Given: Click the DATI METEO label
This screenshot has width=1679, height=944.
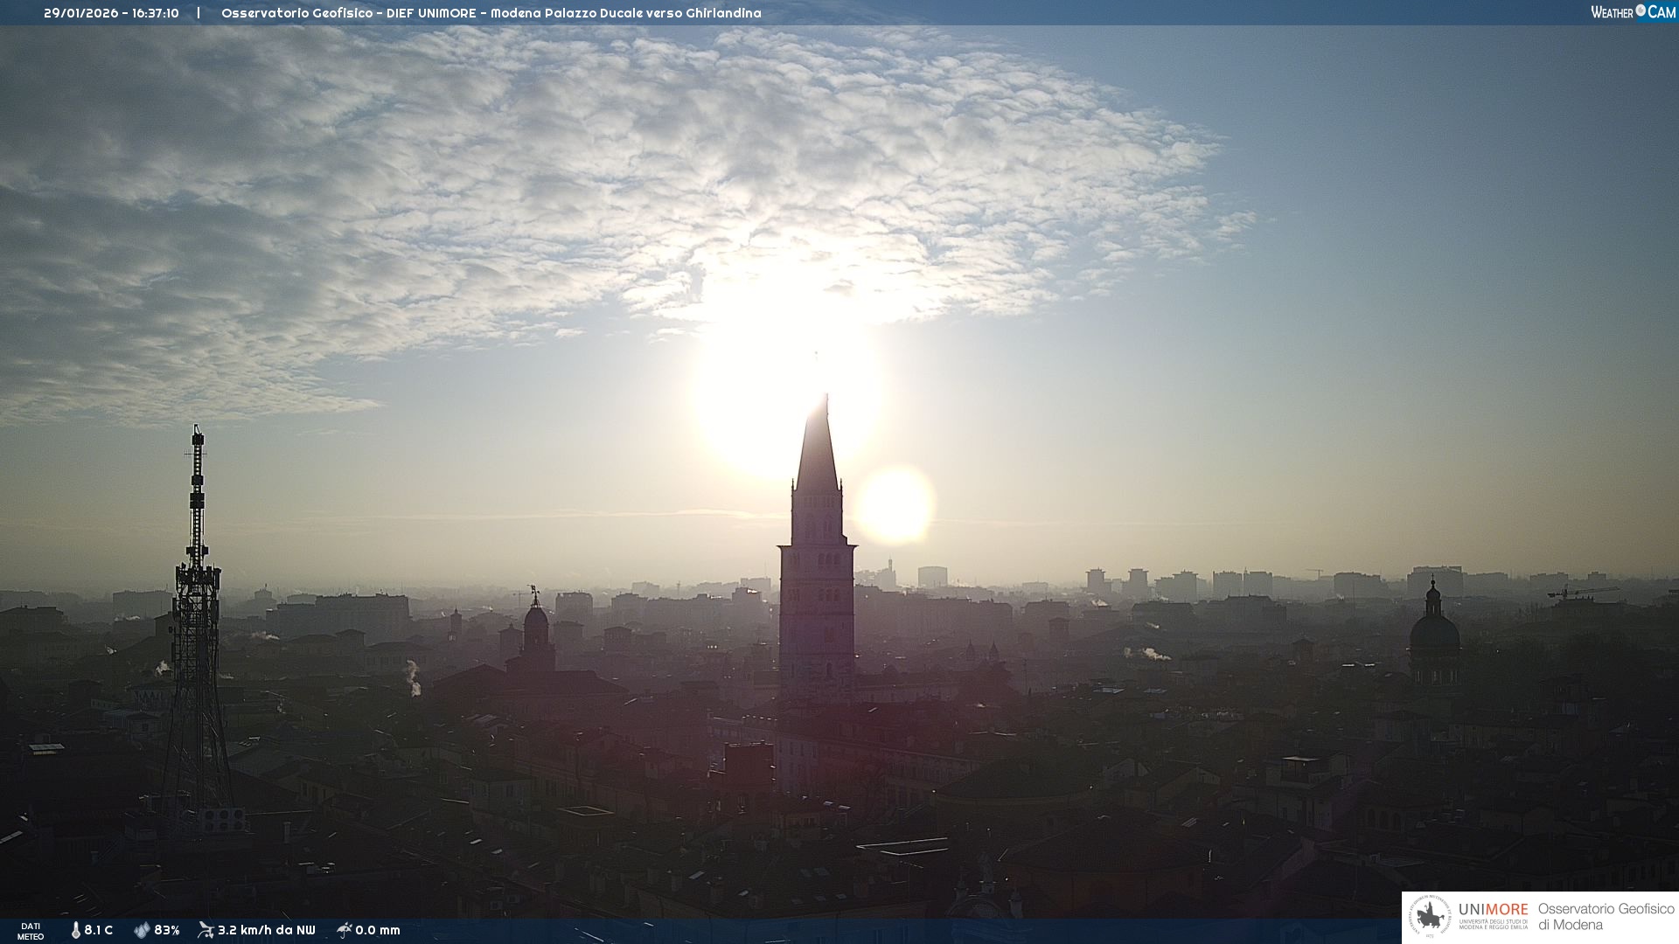Looking at the screenshot, I should click(31, 931).
